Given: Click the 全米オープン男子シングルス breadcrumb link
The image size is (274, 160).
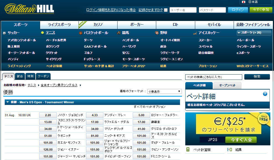Looking at the screenshot, I should 59,85.
